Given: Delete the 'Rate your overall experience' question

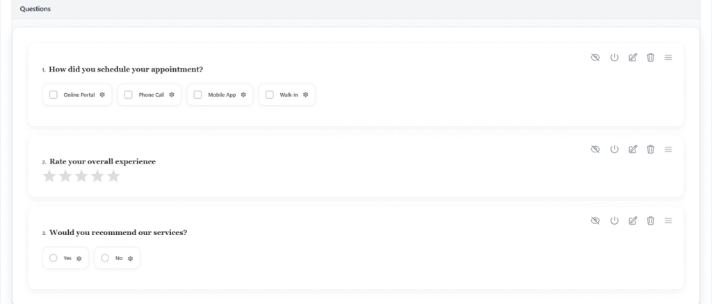Looking at the screenshot, I should (x=650, y=149).
